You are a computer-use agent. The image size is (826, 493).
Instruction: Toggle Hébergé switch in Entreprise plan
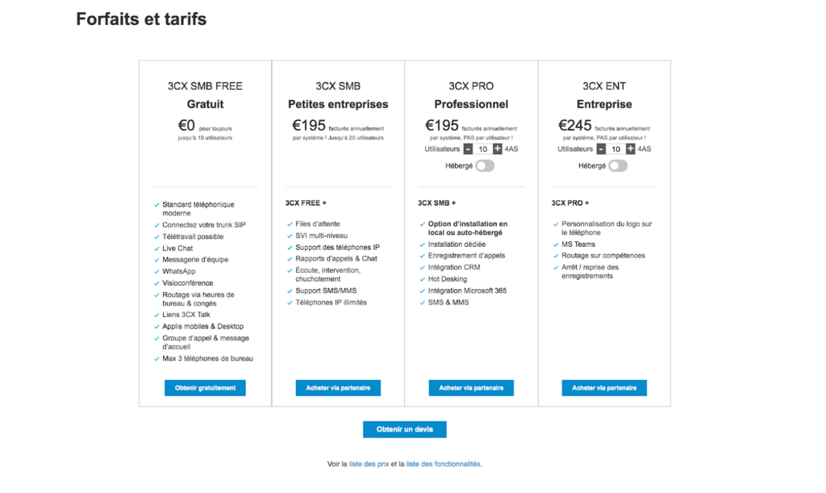(618, 165)
